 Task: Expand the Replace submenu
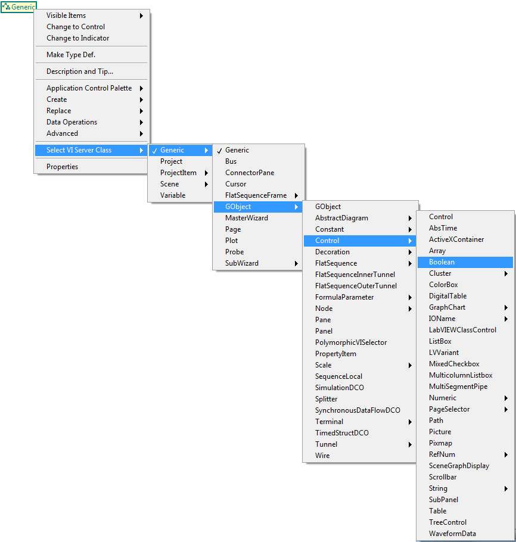92,111
